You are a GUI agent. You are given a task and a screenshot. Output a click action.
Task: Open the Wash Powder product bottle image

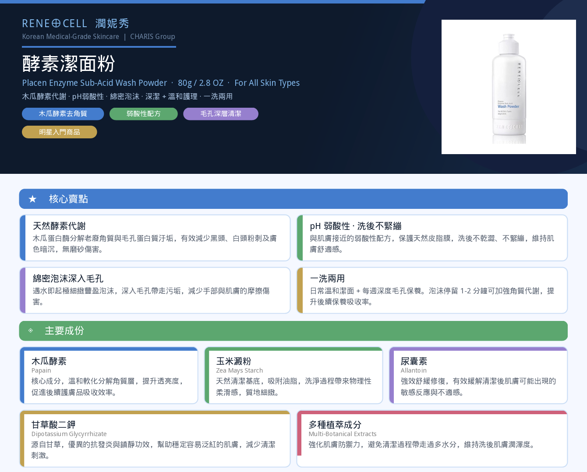click(x=509, y=87)
